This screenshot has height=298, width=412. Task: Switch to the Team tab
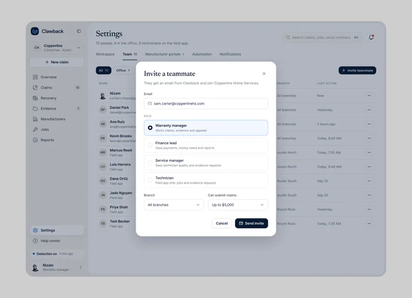click(130, 54)
